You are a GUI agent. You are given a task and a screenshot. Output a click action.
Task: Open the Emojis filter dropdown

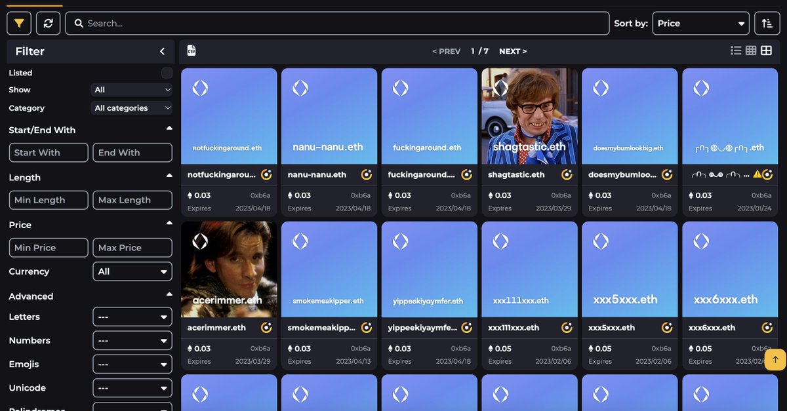[x=132, y=364]
